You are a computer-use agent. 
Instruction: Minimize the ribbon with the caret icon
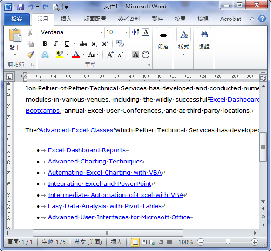point(252,19)
